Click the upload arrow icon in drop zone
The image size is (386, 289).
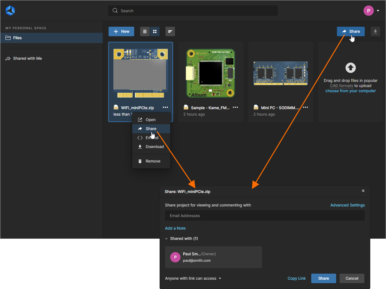pos(350,68)
